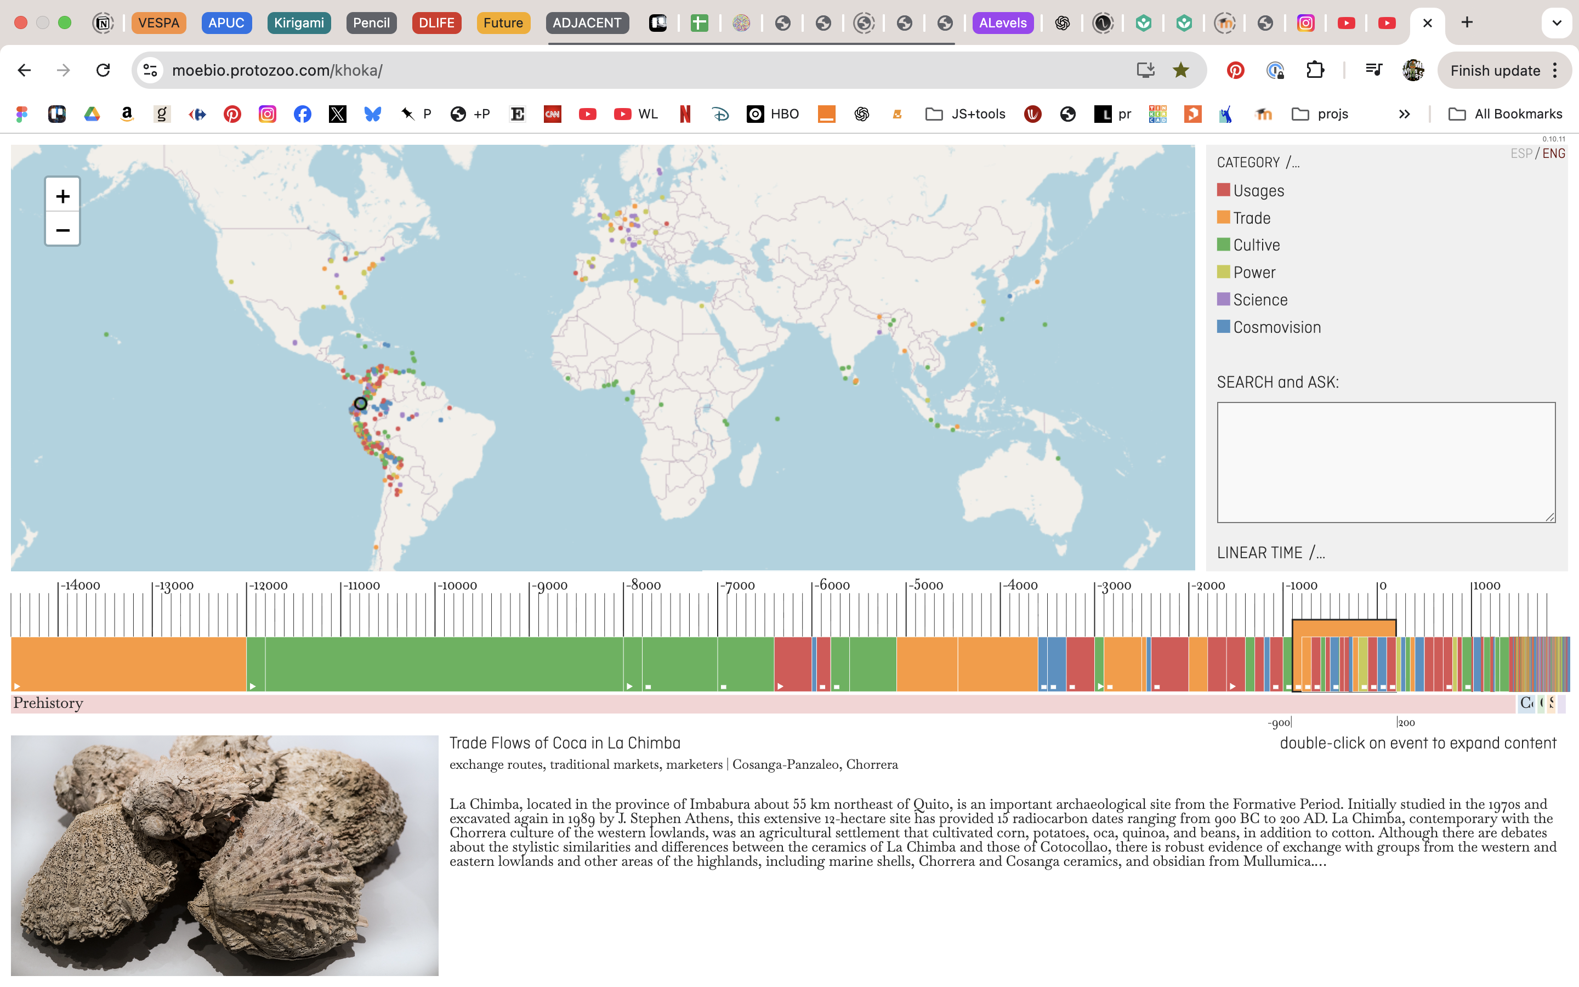Zoom in on the map with the plus button
The width and height of the screenshot is (1579, 987).
click(63, 196)
